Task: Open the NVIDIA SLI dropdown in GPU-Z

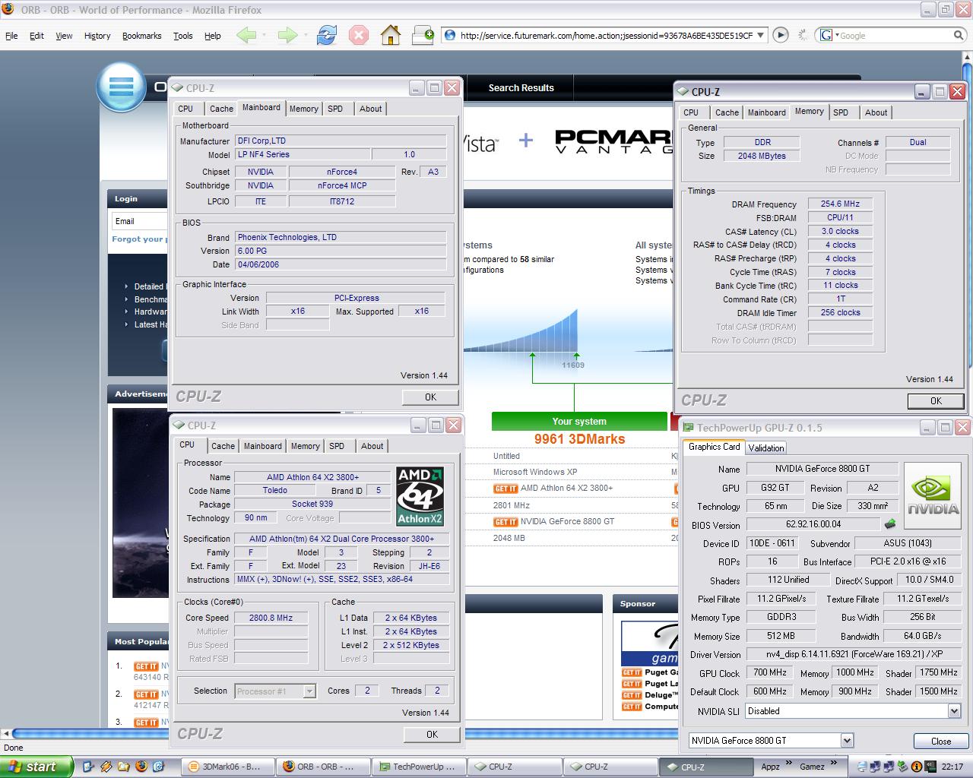Action: coord(954,711)
